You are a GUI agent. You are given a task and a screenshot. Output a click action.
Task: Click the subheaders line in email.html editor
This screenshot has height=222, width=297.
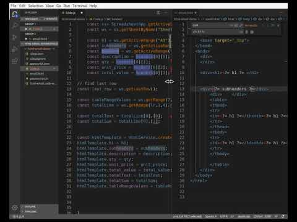[x=234, y=89]
